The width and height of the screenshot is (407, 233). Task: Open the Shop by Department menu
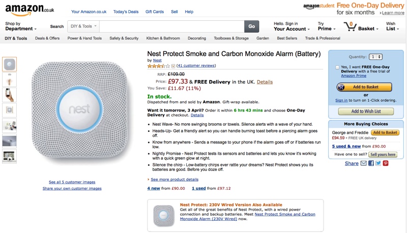click(x=20, y=26)
